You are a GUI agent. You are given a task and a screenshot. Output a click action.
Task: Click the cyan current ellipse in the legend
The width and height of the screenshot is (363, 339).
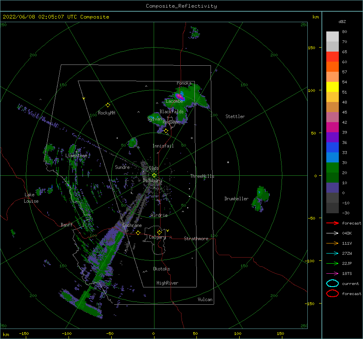[x=332, y=283]
